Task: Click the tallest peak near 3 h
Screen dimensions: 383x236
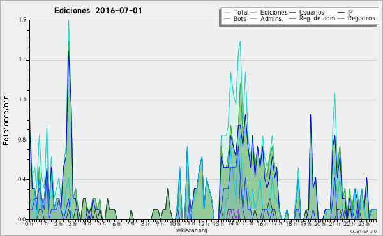Action: [68, 21]
